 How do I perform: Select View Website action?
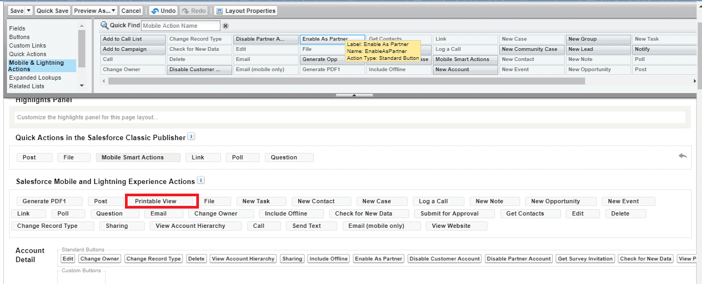point(456,226)
